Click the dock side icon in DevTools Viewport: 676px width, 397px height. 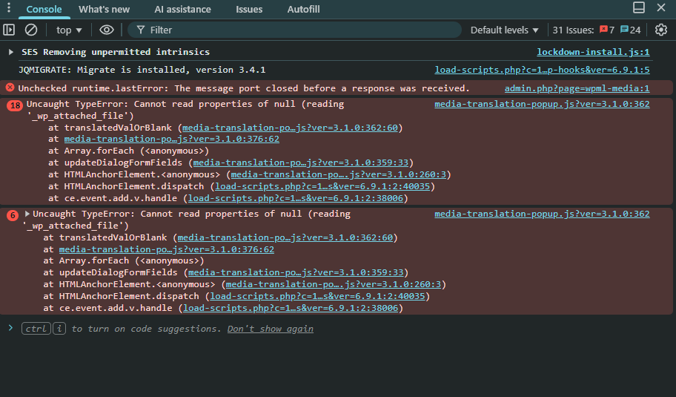tap(639, 8)
